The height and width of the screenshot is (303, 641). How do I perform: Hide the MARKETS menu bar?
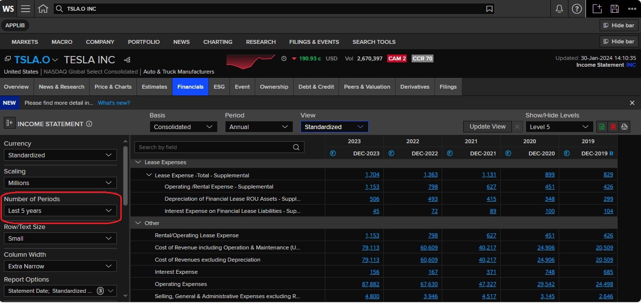click(x=619, y=41)
